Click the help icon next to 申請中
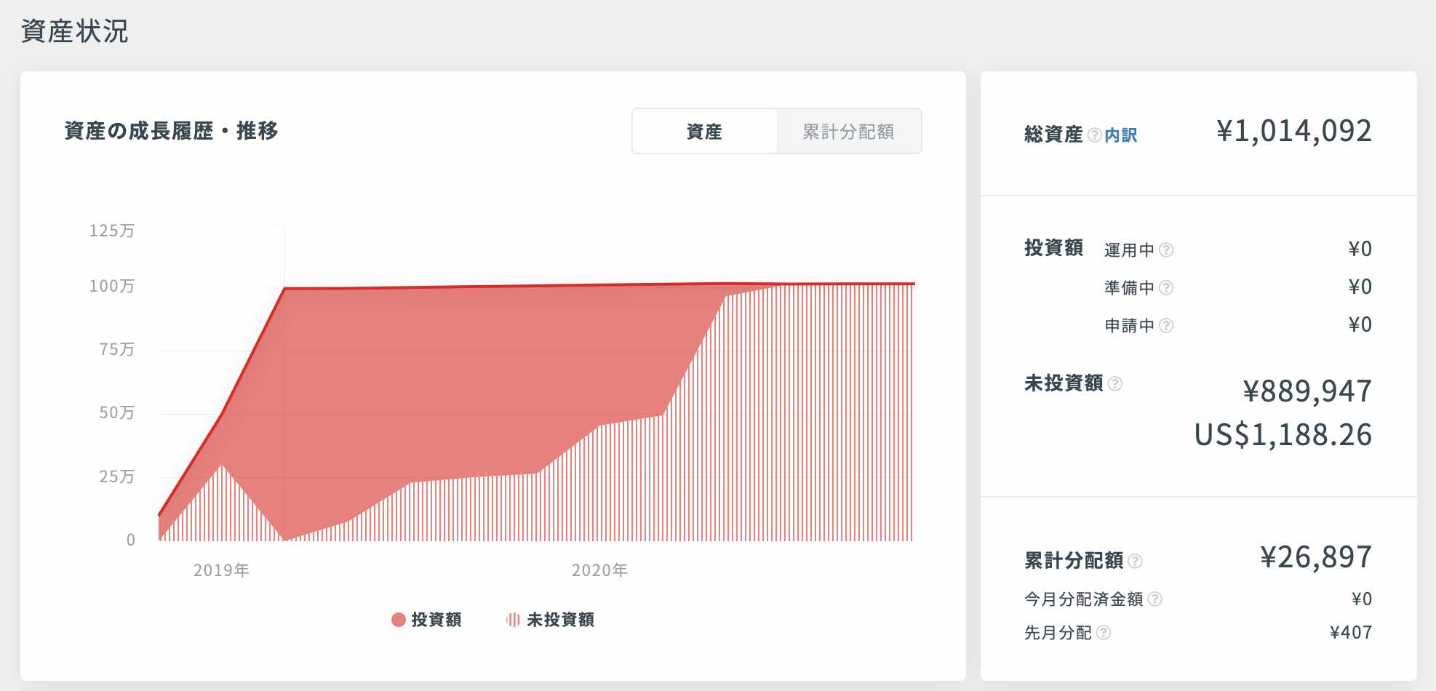Image resolution: width=1436 pixels, height=691 pixels. [1166, 326]
